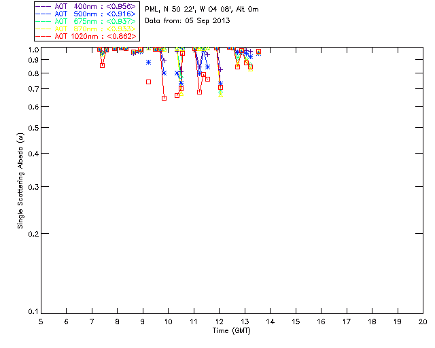
Task: Click the 0.1 y-axis tick label
Action: tap(33, 312)
